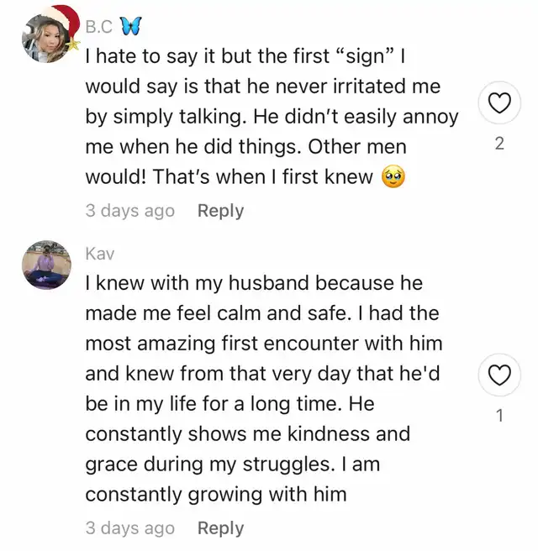Click the teary-eyed emoji ending B.C's comment
538x551 pixels.
click(x=393, y=176)
